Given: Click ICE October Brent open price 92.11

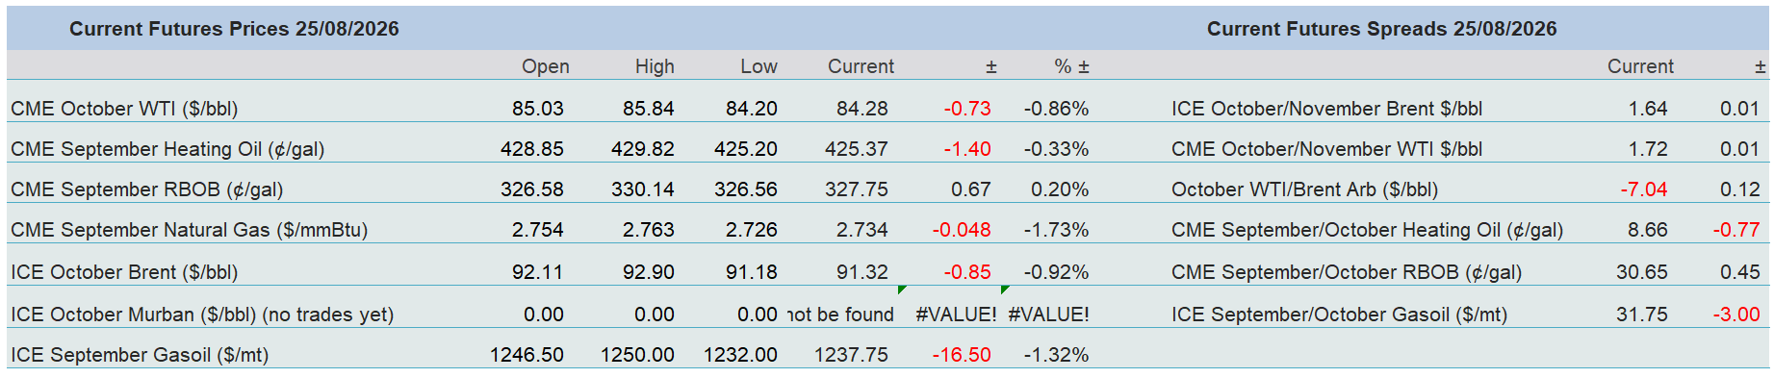Looking at the screenshot, I should [x=537, y=272].
